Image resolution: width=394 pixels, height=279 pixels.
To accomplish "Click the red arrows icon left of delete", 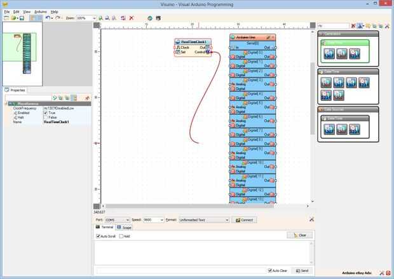I will pyautogui.click(x=123, y=18).
